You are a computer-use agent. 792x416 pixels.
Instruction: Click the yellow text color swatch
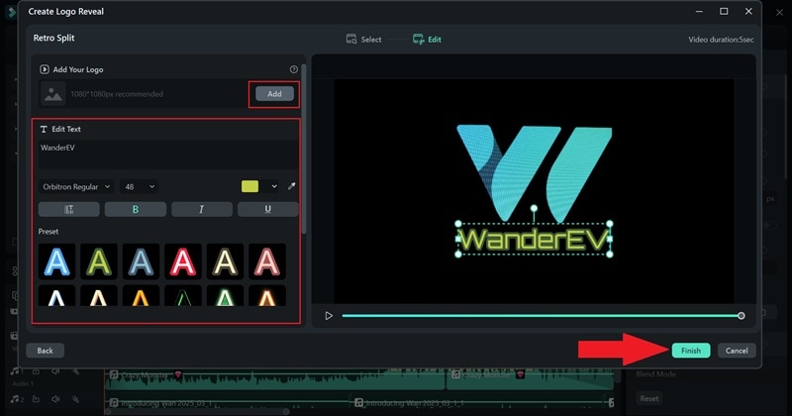coord(250,186)
